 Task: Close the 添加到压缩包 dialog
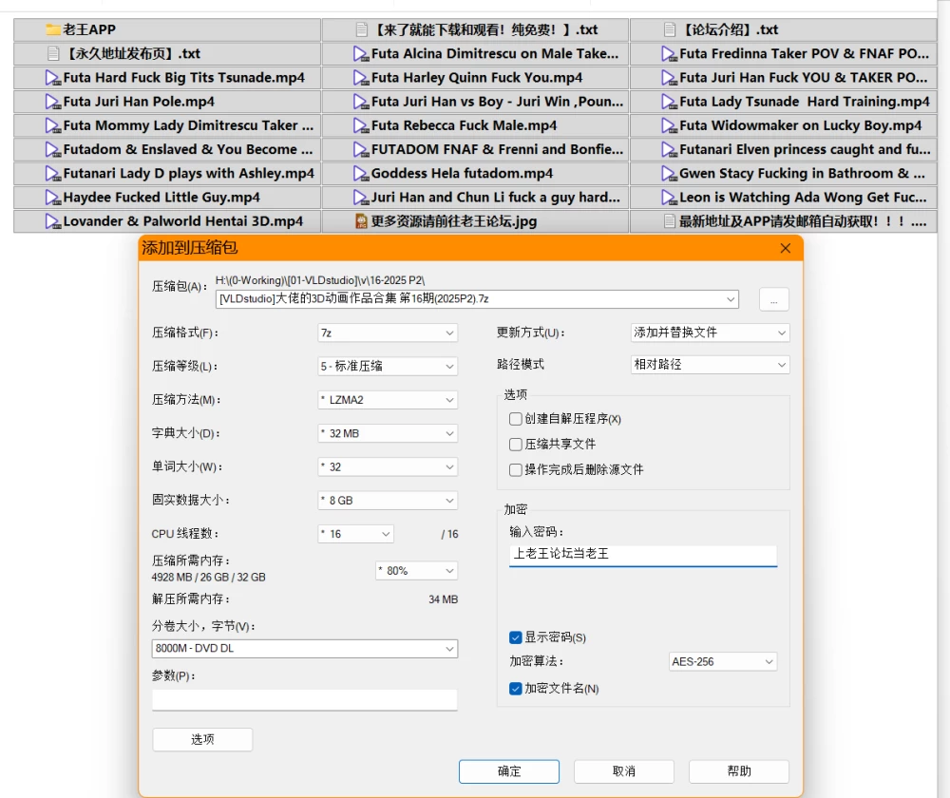[x=786, y=249]
